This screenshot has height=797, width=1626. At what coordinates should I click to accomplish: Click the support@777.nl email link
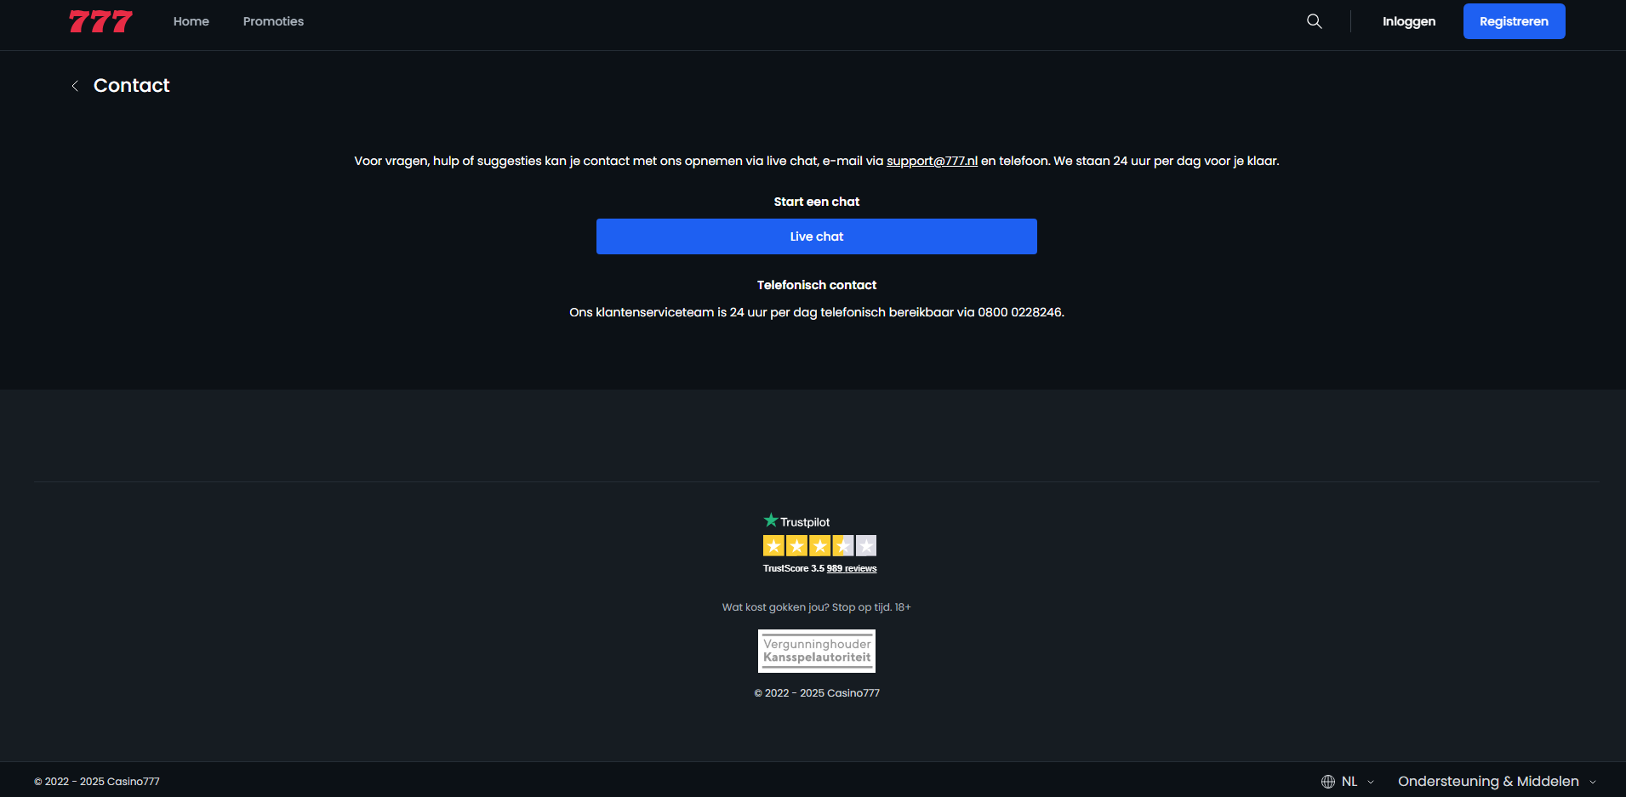click(x=932, y=161)
